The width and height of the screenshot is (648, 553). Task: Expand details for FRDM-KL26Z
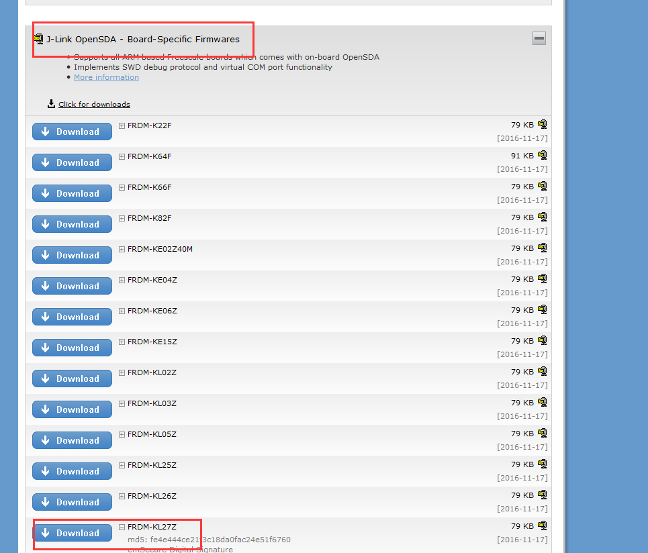[x=122, y=496]
